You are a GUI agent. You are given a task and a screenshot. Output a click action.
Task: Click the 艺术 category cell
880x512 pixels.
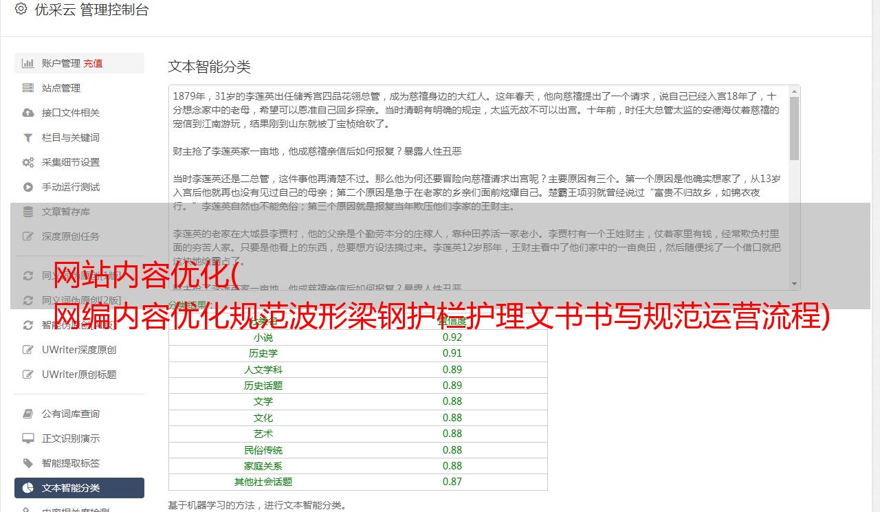pyautogui.click(x=263, y=434)
